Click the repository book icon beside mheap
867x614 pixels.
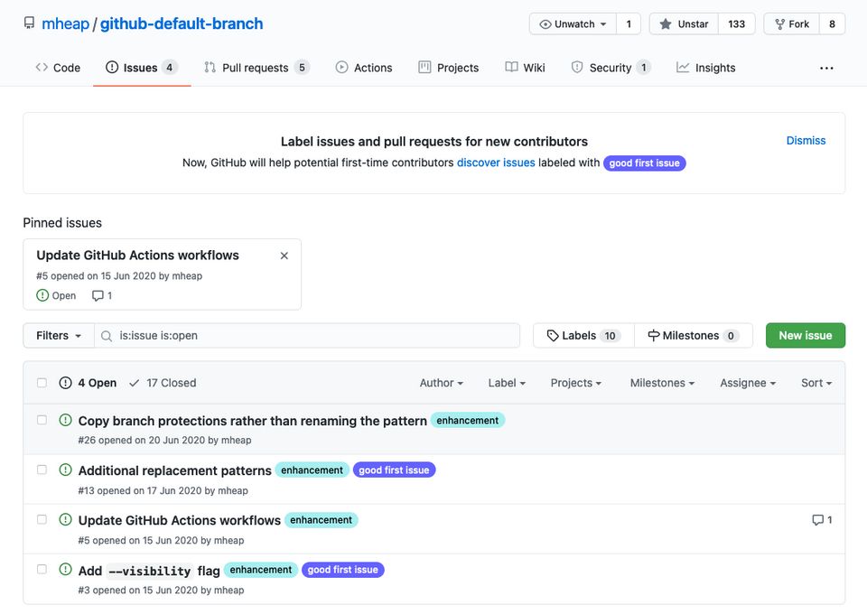click(x=29, y=23)
